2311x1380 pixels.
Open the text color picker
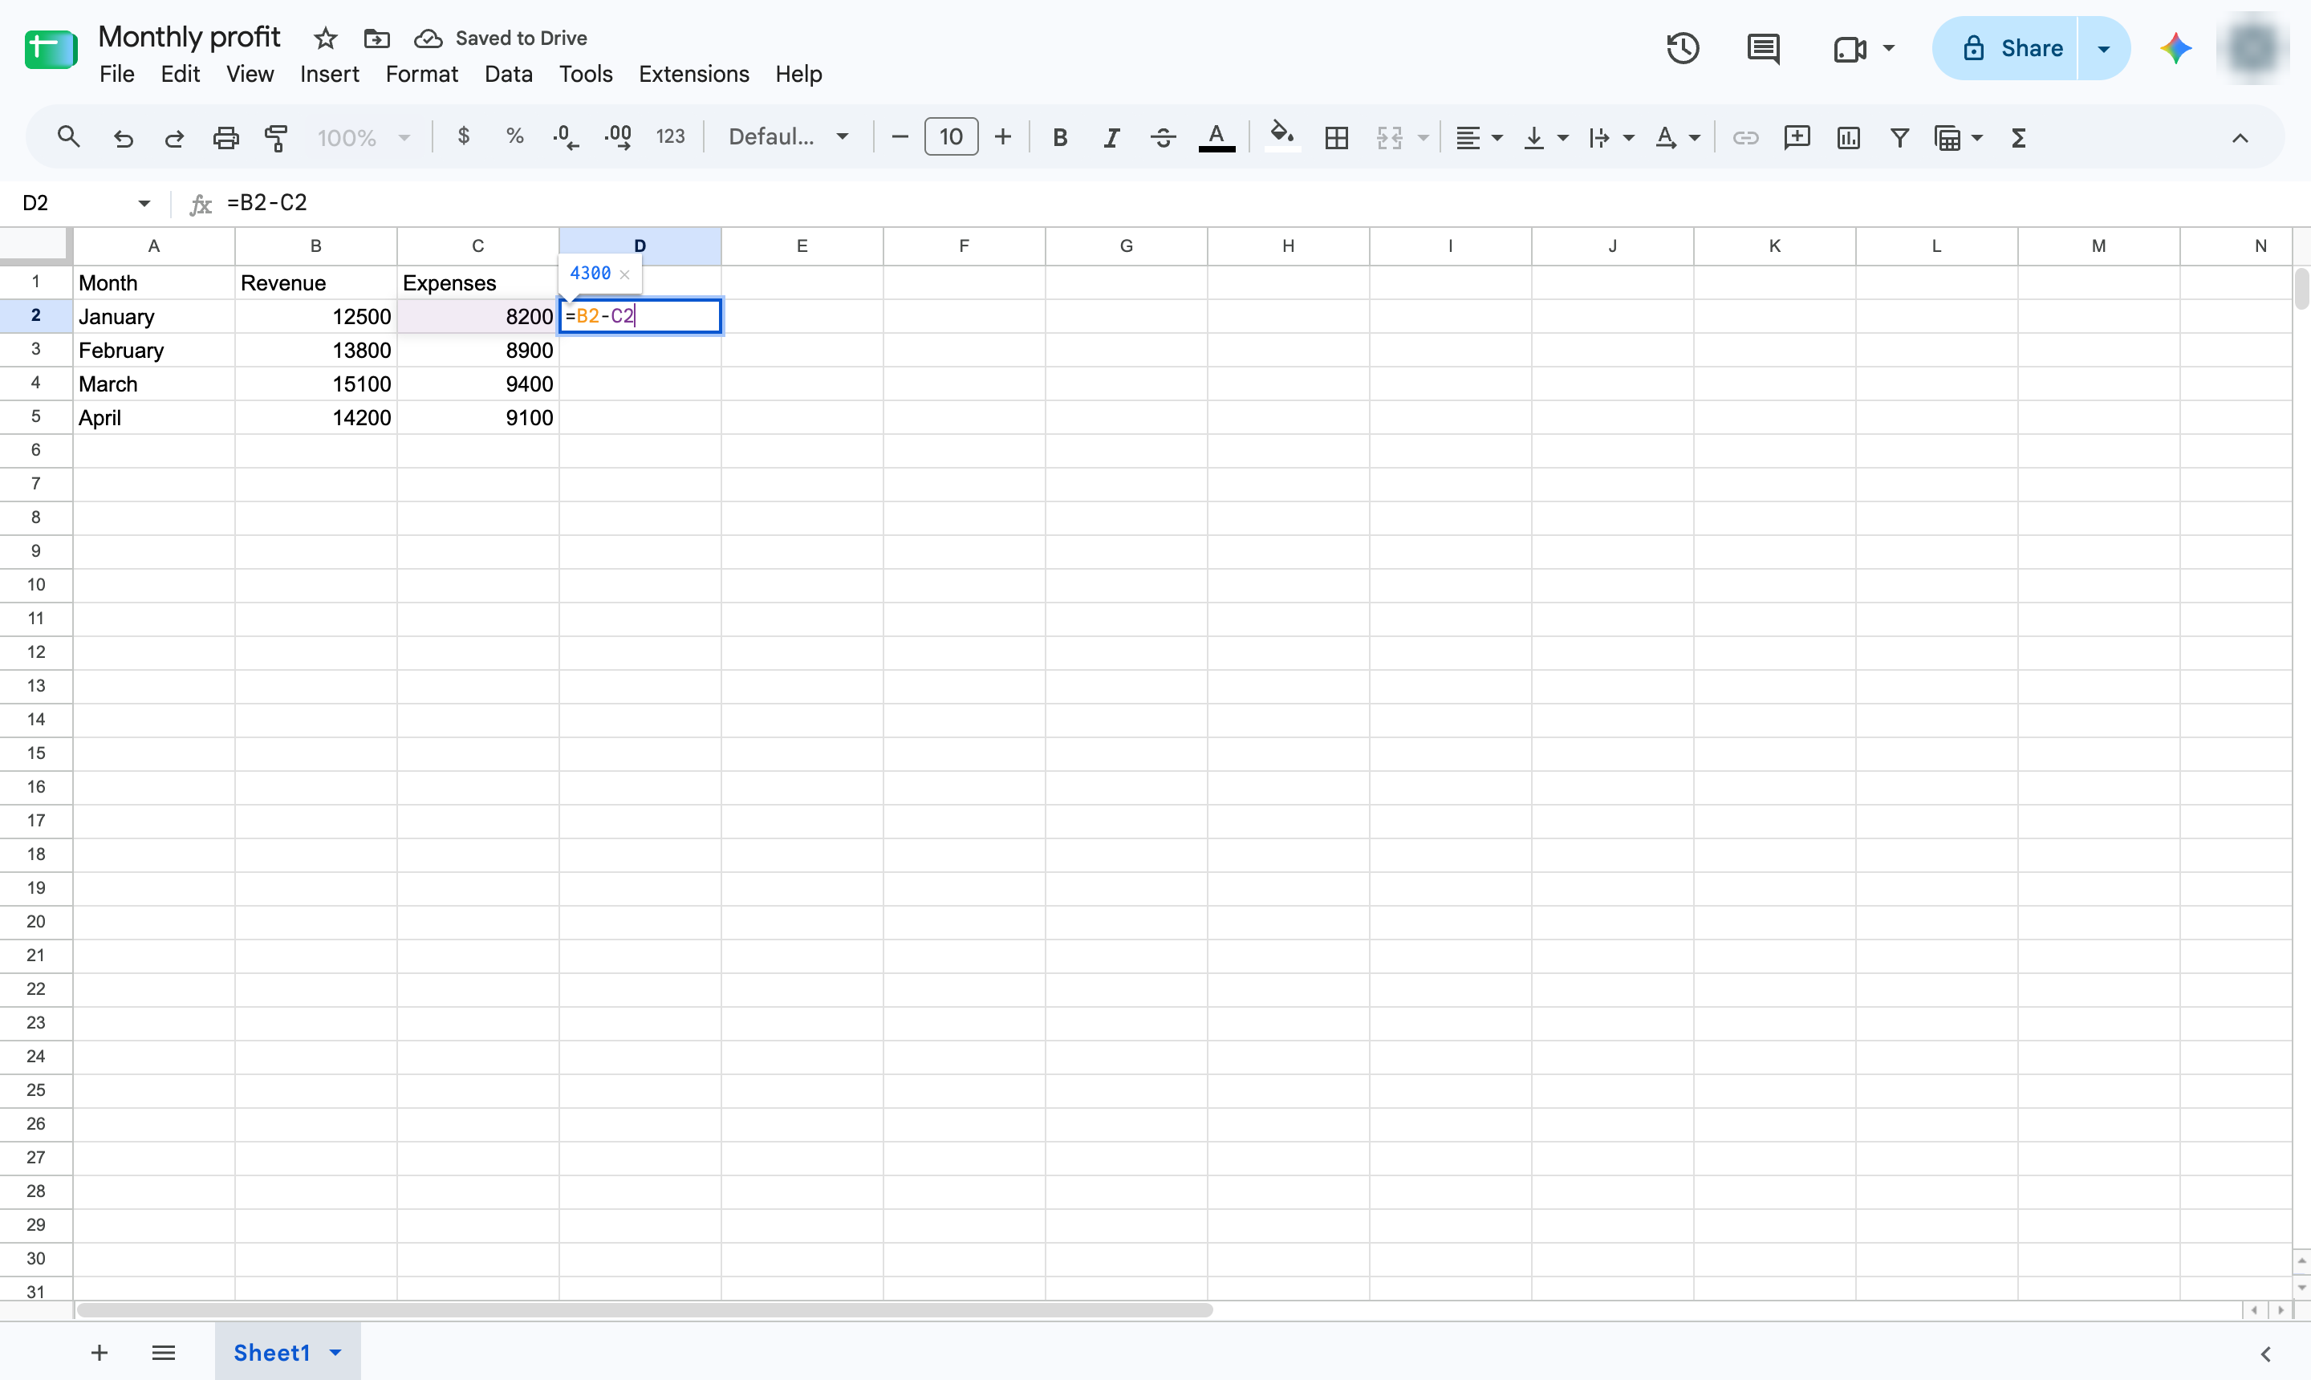point(1216,138)
